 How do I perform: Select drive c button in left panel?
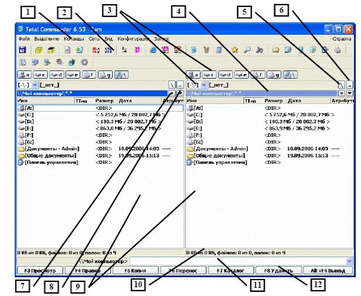(x=41, y=75)
